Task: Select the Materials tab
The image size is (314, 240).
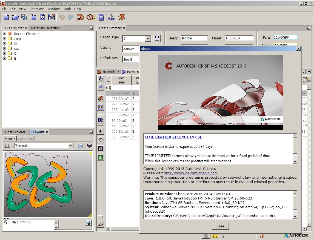Action: pos(109,72)
